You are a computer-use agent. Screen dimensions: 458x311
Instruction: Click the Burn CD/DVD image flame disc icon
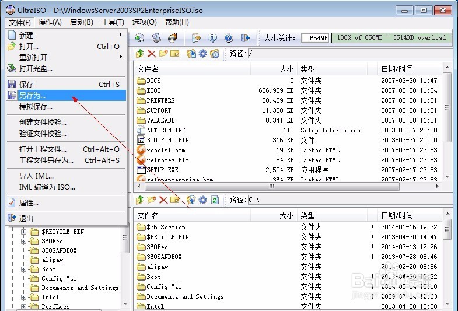coord(173,38)
